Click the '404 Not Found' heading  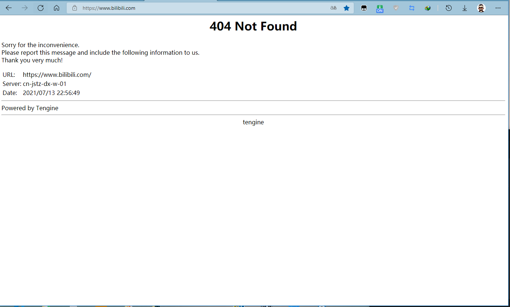(x=253, y=26)
